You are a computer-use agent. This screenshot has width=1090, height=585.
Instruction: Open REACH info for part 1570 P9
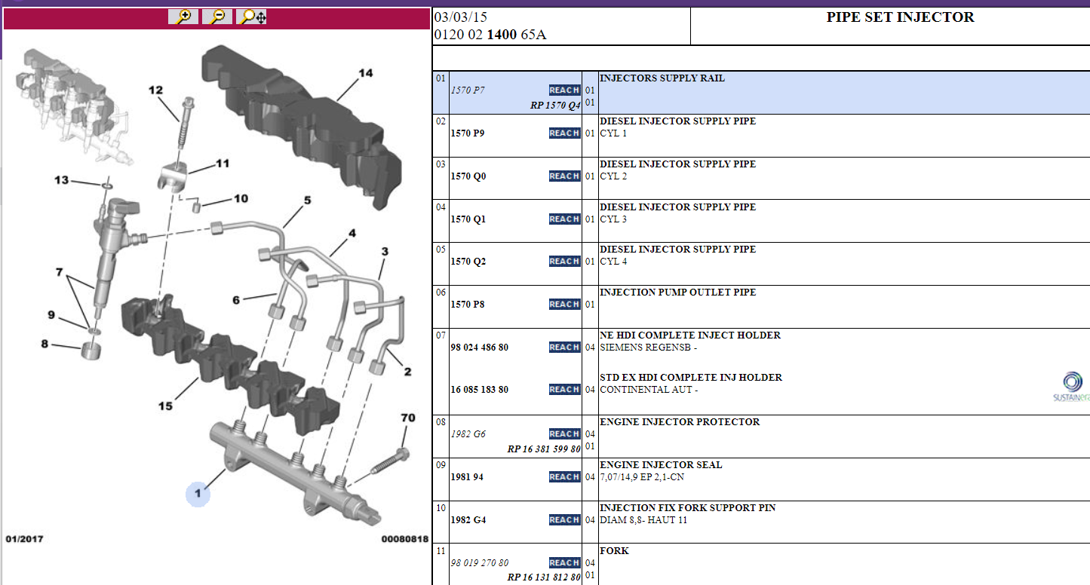click(564, 133)
